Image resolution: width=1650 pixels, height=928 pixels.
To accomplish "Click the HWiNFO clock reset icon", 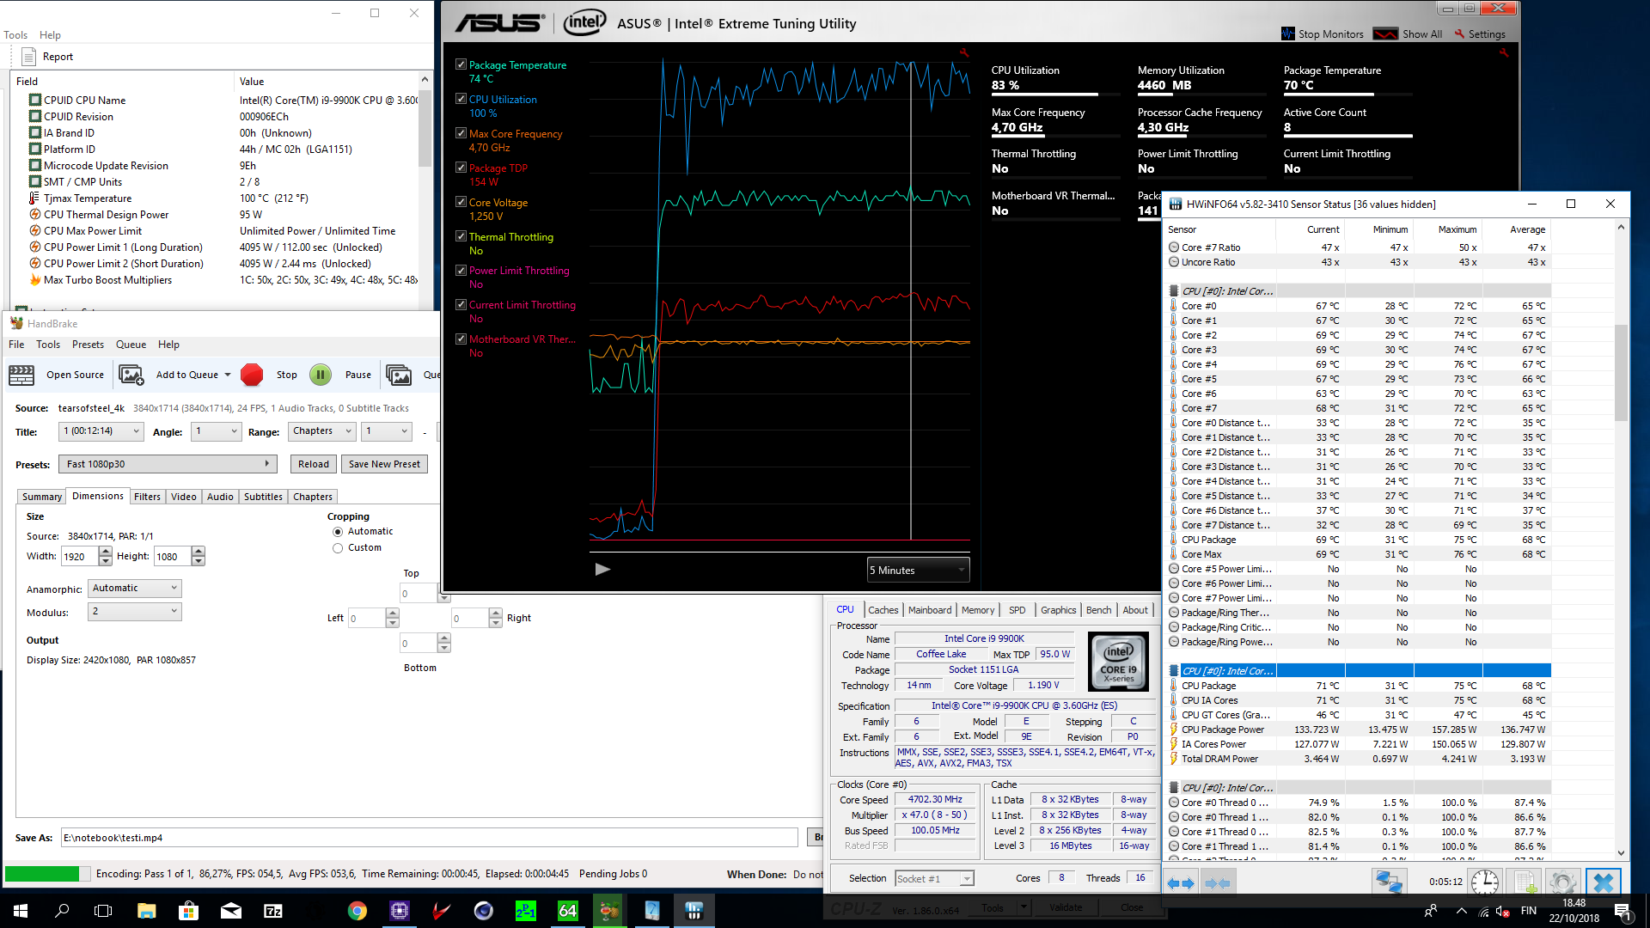I will click(1485, 882).
